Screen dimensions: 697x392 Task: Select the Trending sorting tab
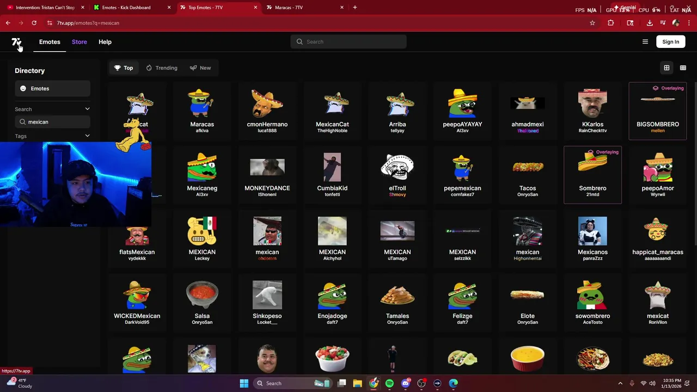tap(162, 68)
